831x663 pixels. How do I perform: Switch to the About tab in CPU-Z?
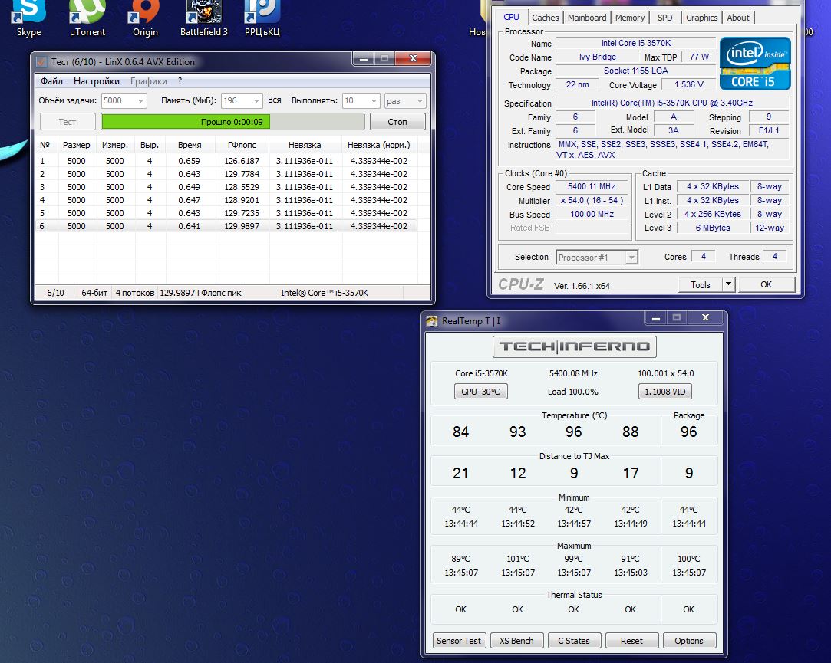pos(737,18)
